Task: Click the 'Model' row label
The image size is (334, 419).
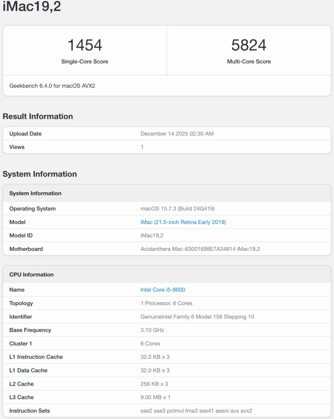Action: tap(17, 222)
